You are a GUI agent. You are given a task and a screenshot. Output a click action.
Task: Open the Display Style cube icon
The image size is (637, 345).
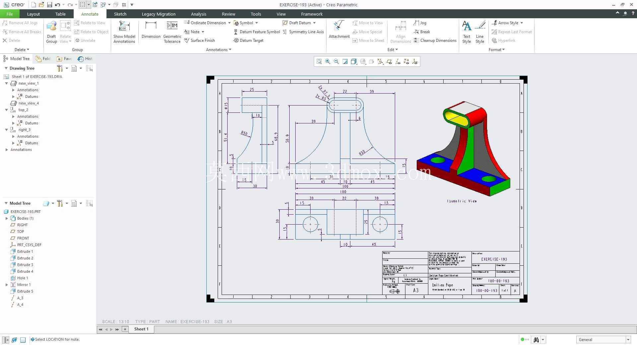[x=354, y=61]
